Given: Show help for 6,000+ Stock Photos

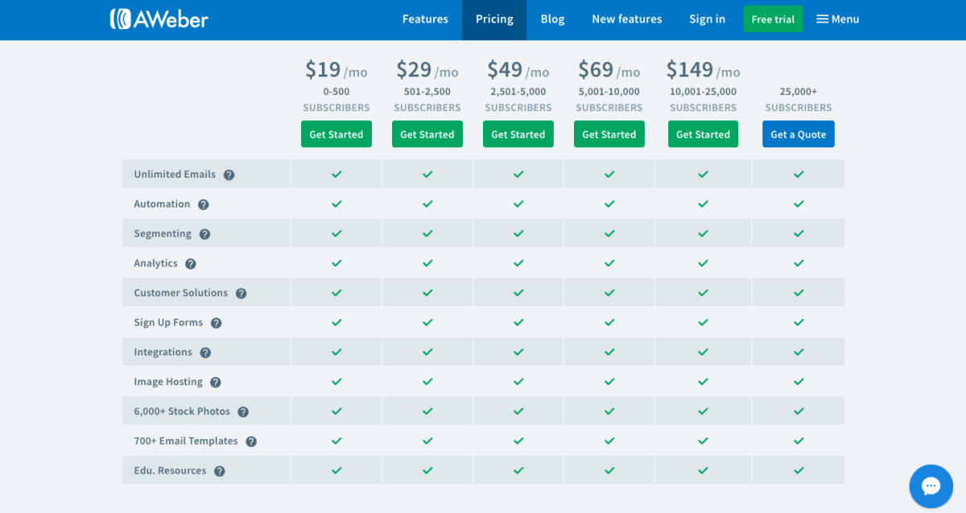Looking at the screenshot, I should point(243,412).
